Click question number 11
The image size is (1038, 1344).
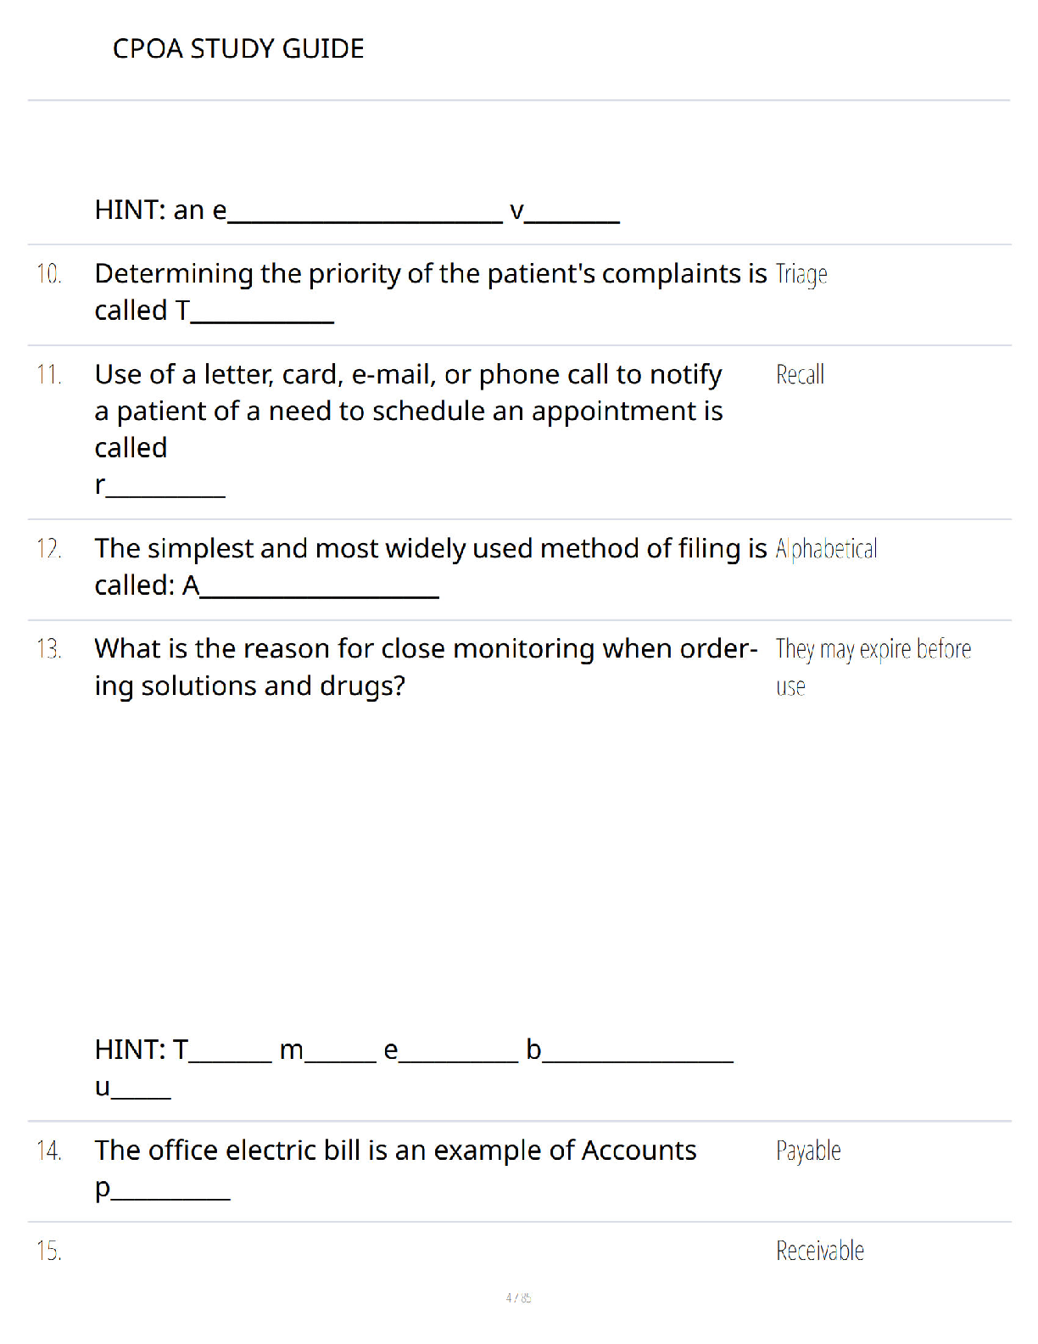(49, 374)
